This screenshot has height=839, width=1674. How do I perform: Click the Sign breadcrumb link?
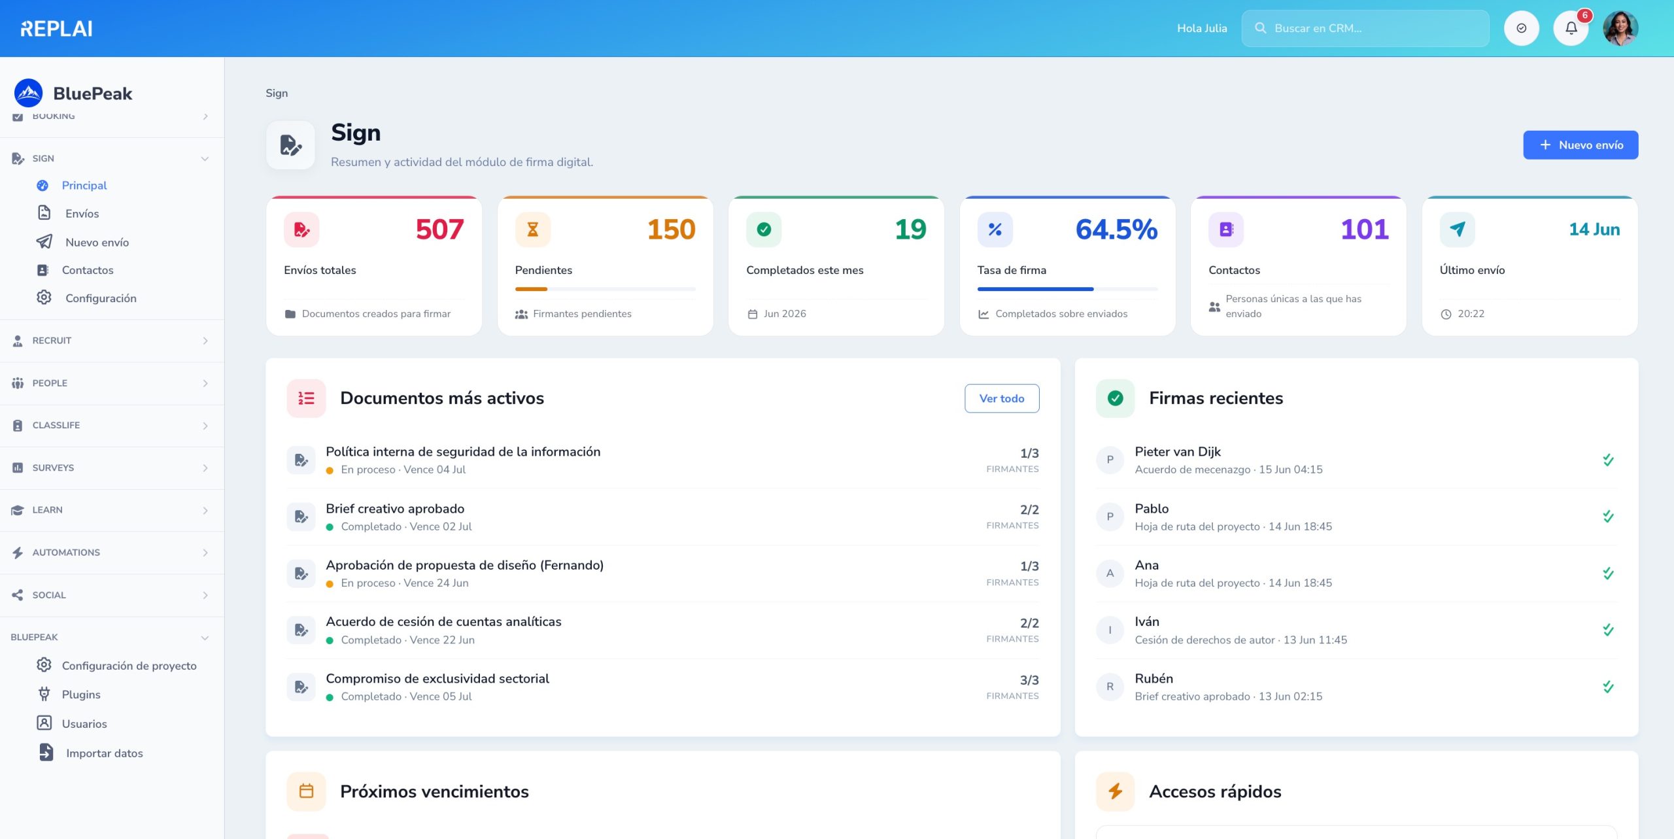point(277,93)
